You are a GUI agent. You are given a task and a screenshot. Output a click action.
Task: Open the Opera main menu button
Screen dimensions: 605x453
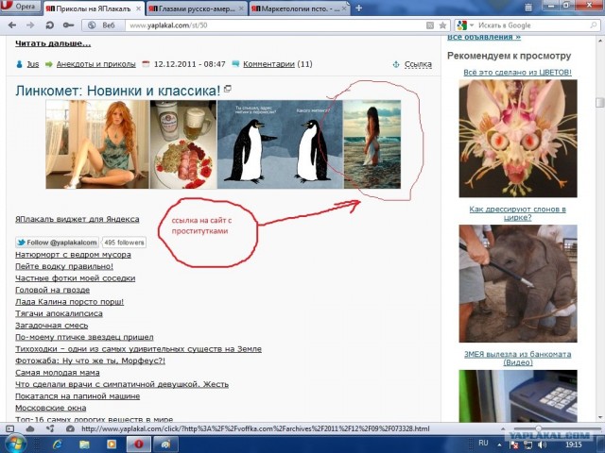[20, 7]
